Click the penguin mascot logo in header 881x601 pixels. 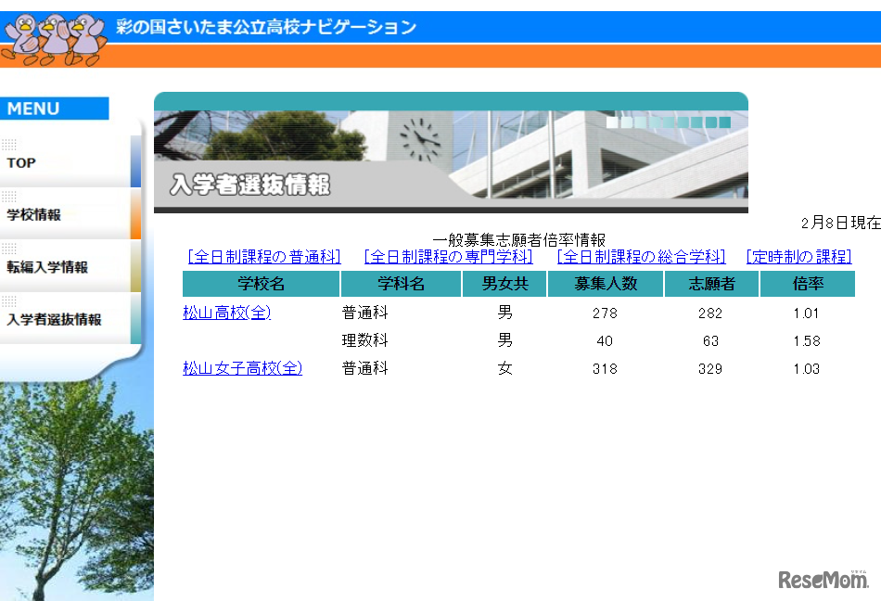[x=54, y=39]
